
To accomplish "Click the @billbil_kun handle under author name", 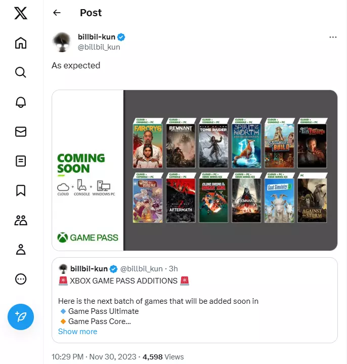I will (x=99, y=47).
